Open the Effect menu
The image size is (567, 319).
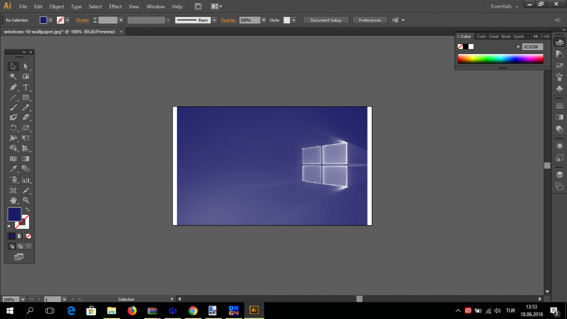click(115, 6)
